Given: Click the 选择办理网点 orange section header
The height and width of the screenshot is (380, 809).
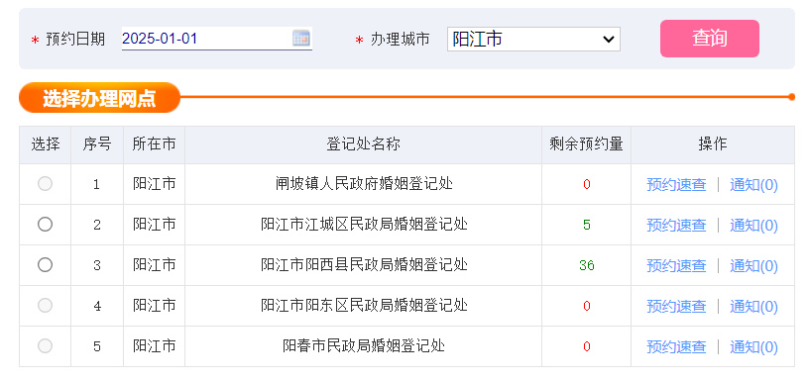Looking at the screenshot, I should click(99, 98).
